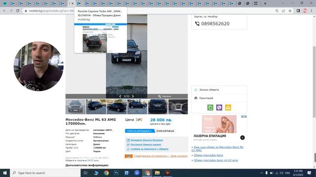This screenshot has height=177, width=316.
Task: Click the volume icon in system tray
Action: pyautogui.click(x=281, y=173)
